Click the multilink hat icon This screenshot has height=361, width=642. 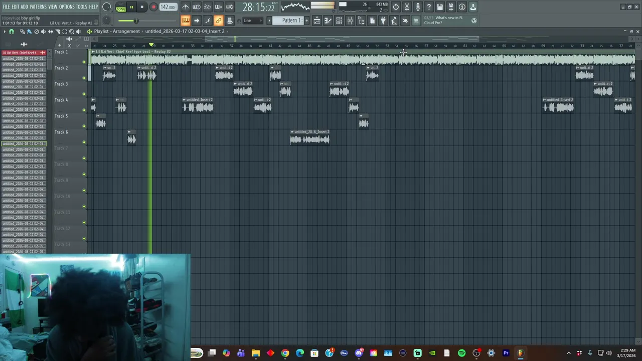coord(229,21)
